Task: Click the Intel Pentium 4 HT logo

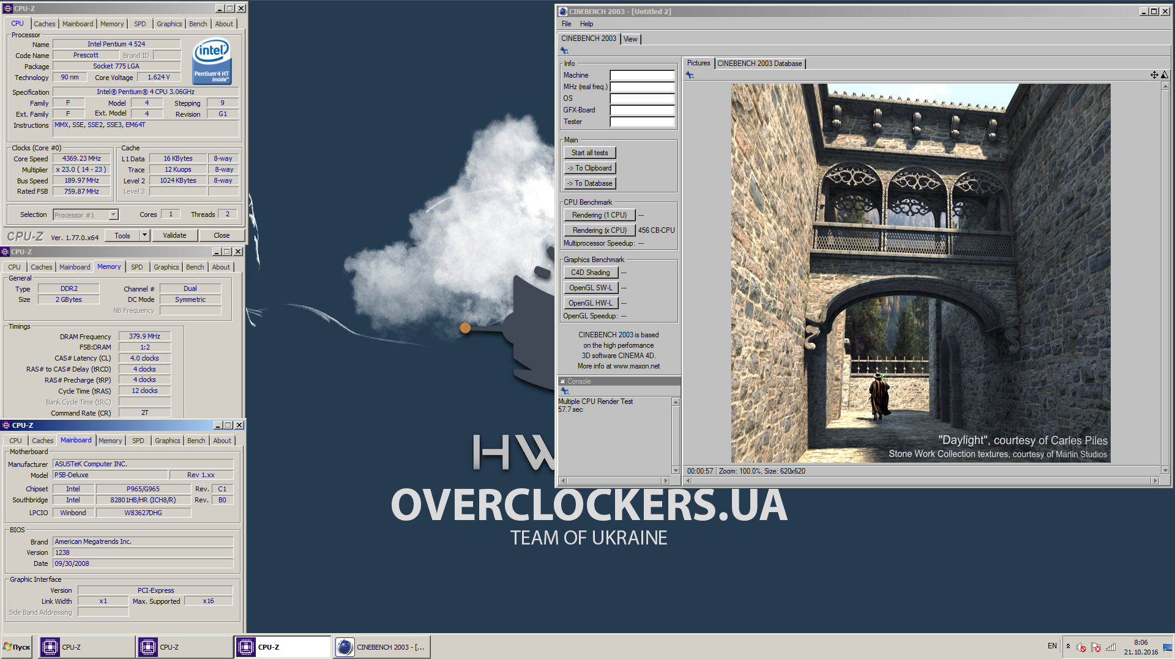Action: click(x=212, y=62)
